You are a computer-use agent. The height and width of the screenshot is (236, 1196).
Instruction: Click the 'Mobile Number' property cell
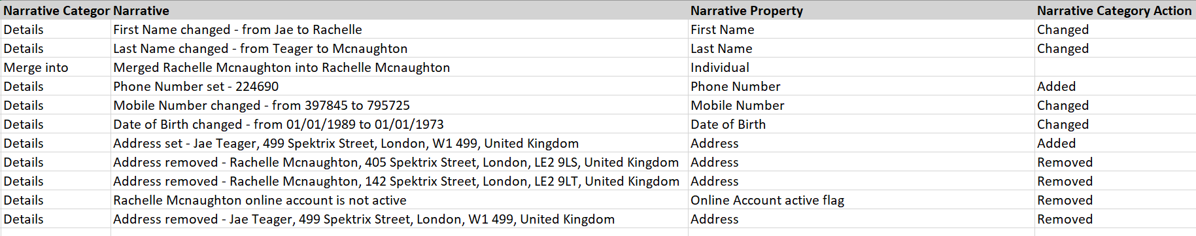pos(862,105)
